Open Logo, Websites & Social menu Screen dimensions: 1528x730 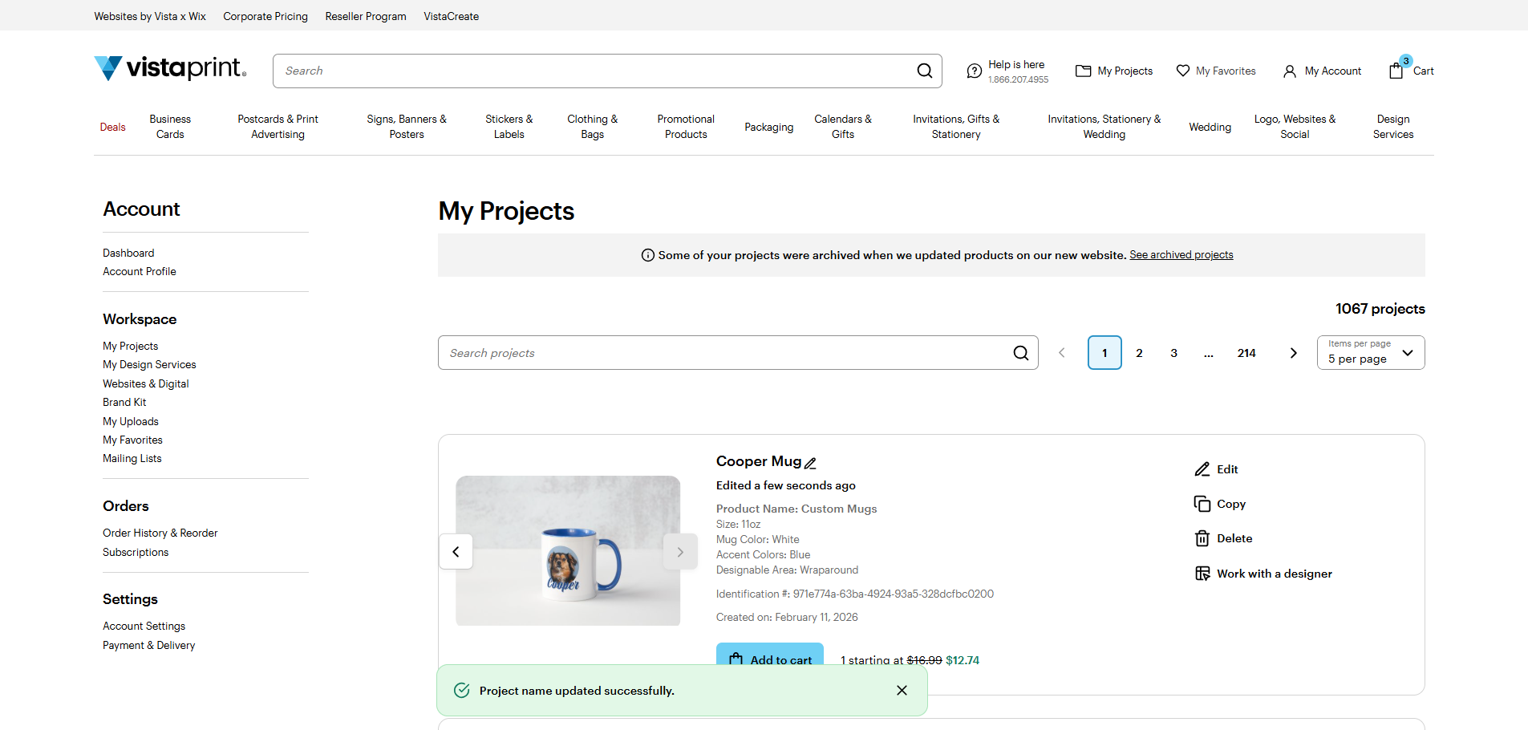click(x=1295, y=127)
